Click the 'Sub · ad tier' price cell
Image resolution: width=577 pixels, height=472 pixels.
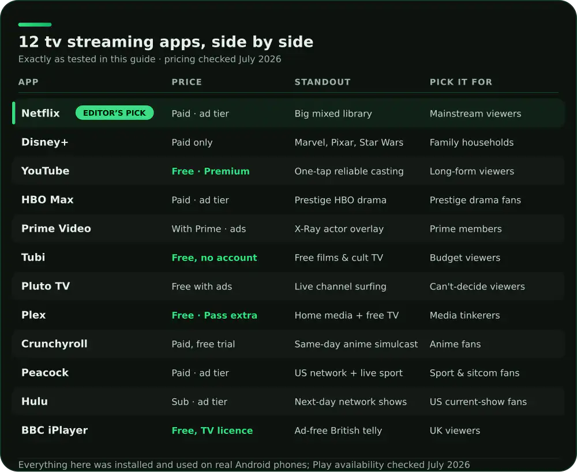point(199,402)
